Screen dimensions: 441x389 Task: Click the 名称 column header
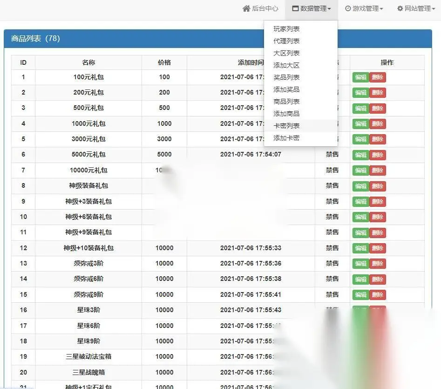88,62
